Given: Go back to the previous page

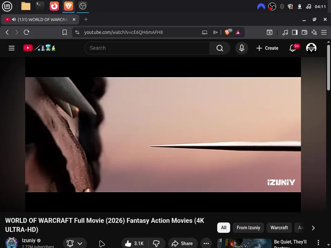Looking at the screenshot, I should 7,32.
